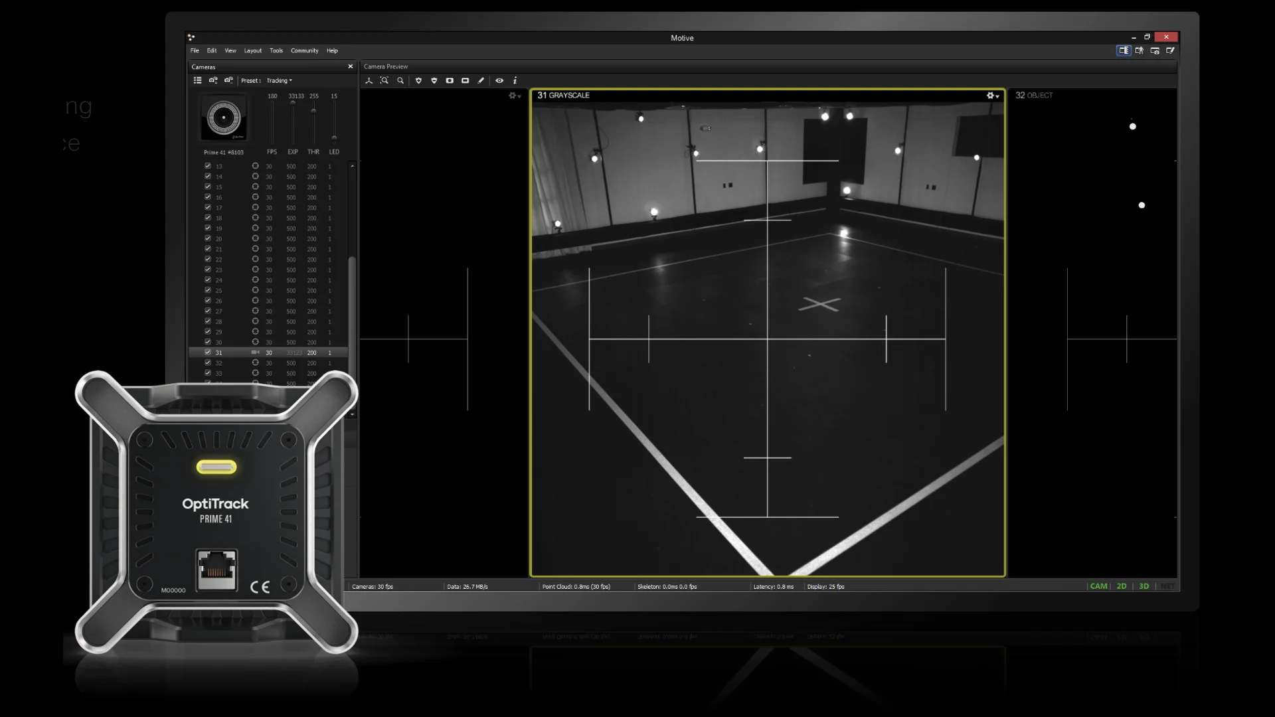The height and width of the screenshot is (717, 1275).
Task: Adjust the THR threshold slider
Action: [313, 123]
